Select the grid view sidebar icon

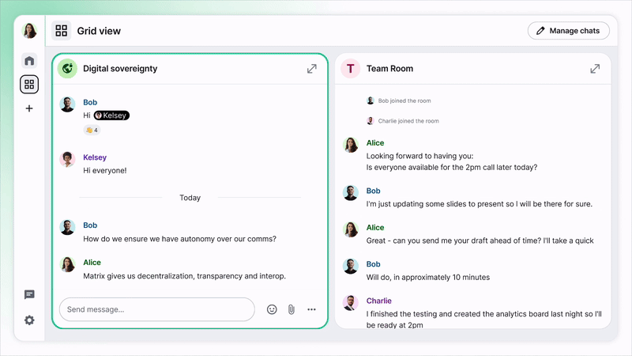(29, 84)
